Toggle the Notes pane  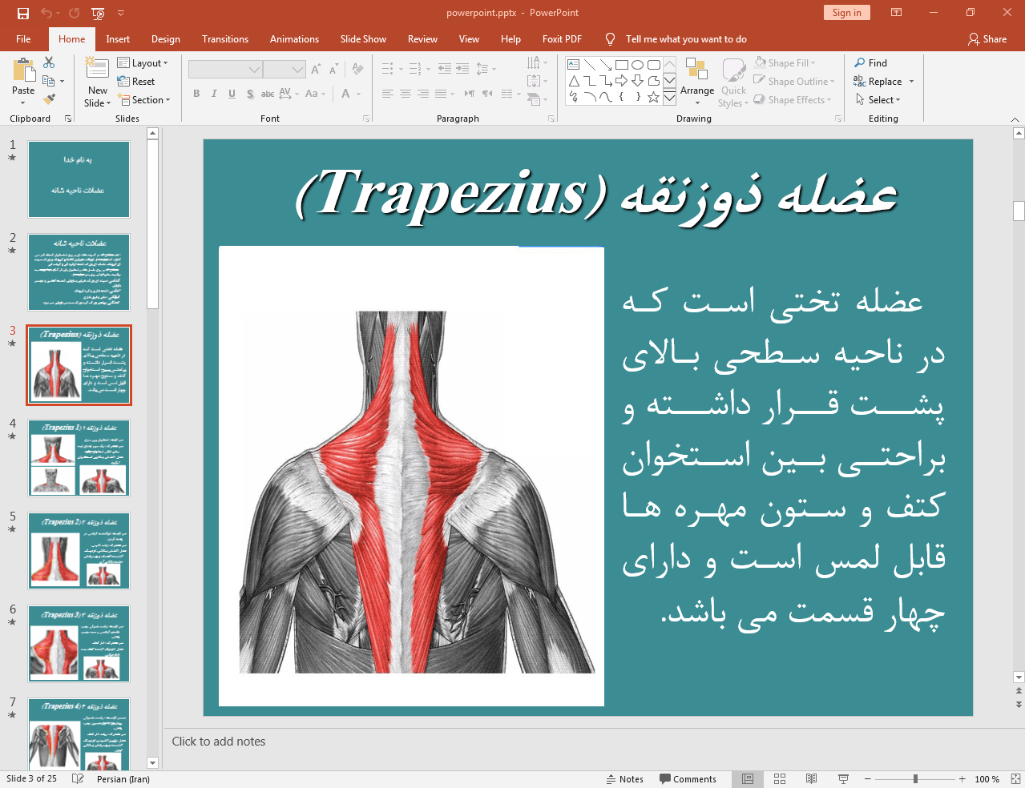[624, 779]
